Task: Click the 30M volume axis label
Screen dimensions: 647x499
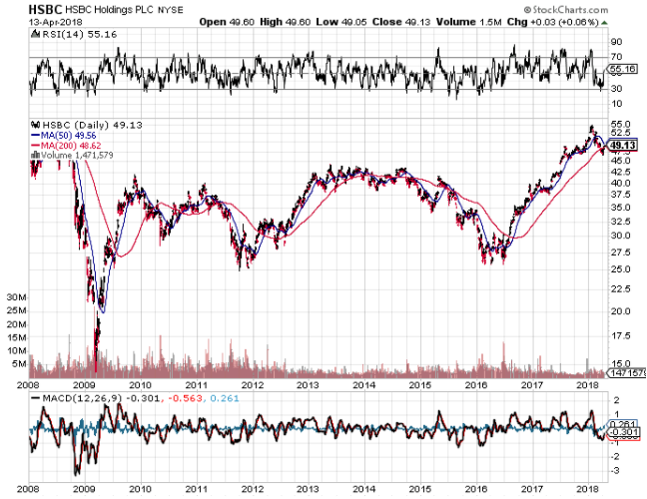Action: [x=16, y=297]
